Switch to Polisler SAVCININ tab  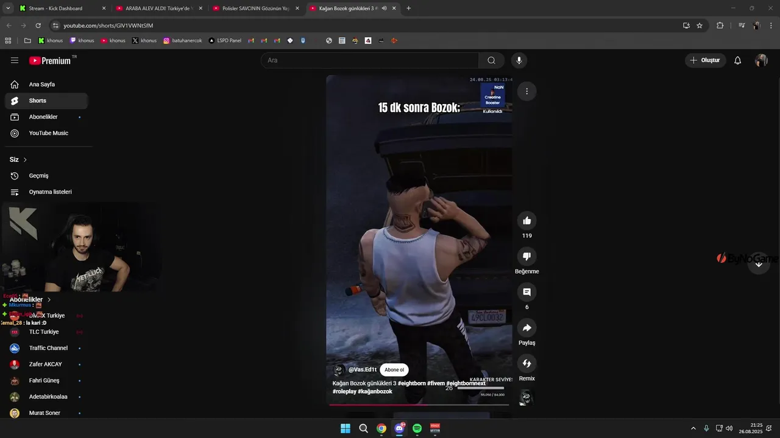click(257, 9)
